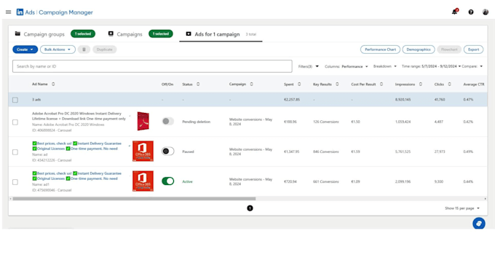495x279 pixels.
Task: Open the Filters(3) dropdown
Action: click(309, 66)
